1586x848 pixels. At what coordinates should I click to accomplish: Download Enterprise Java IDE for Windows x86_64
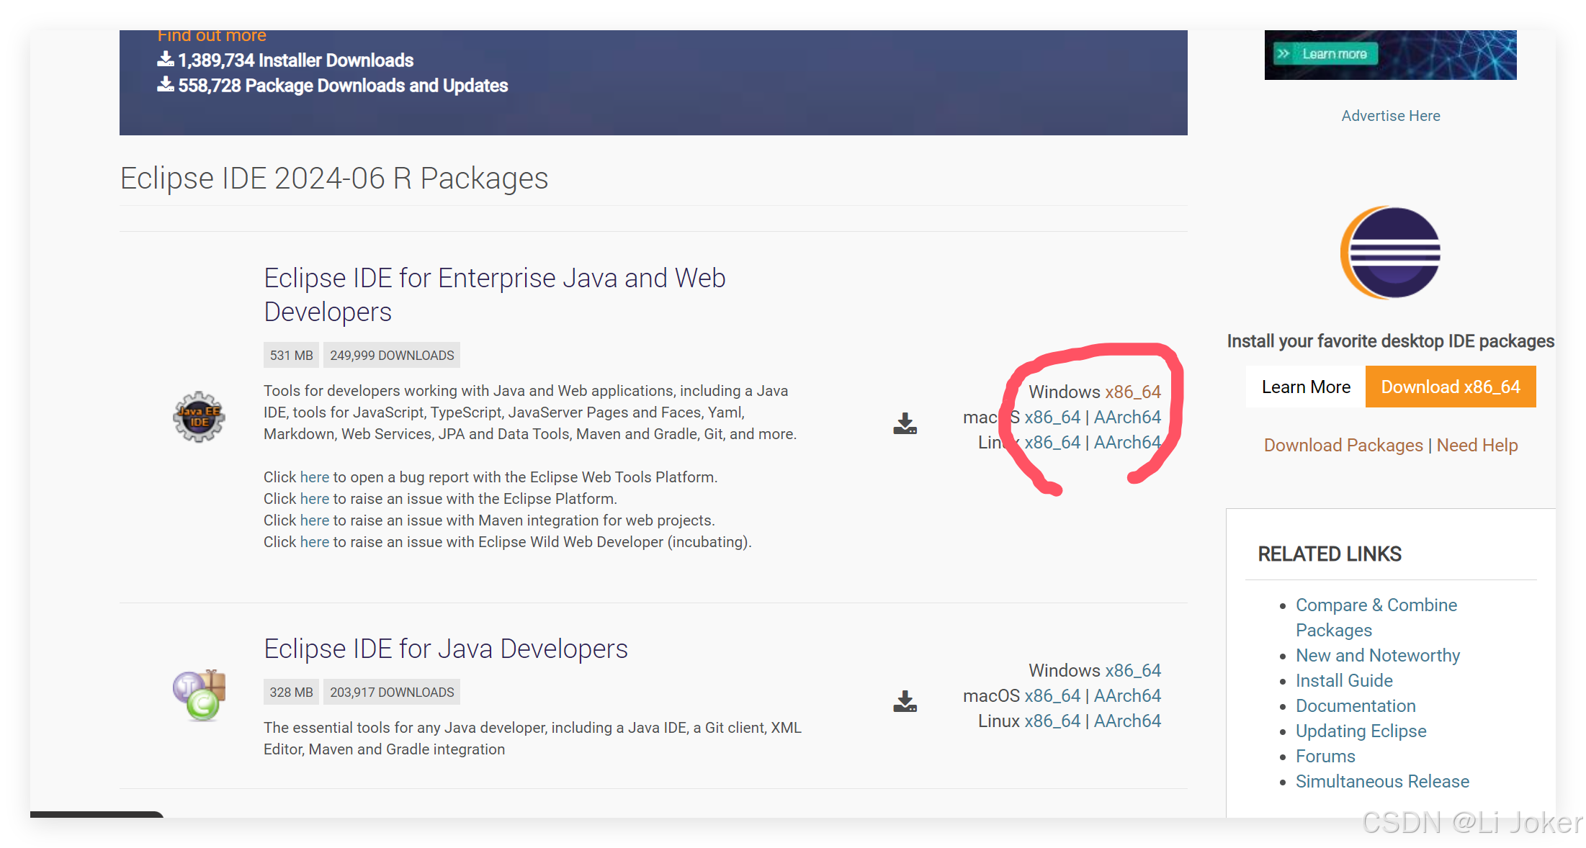click(x=1132, y=392)
